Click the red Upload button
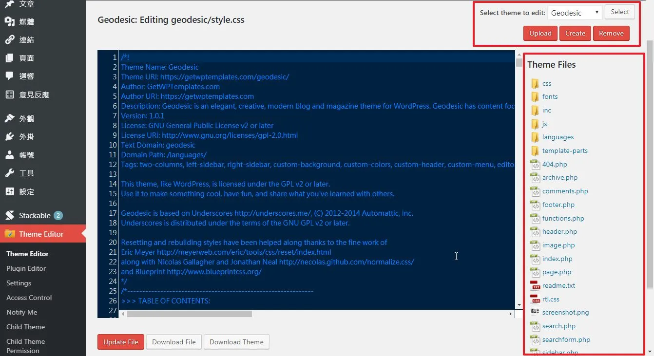654x356 pixels. (x=540, y=33)
